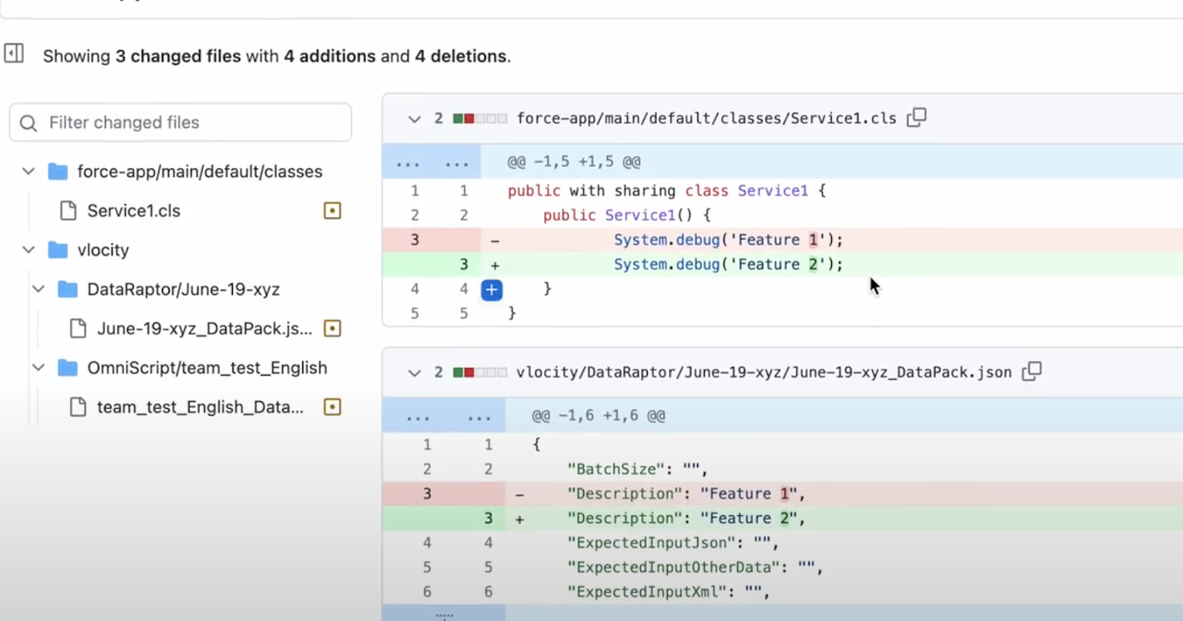
Task: Expand hidden lines above Service1.cls hunk
Action: 431,163
